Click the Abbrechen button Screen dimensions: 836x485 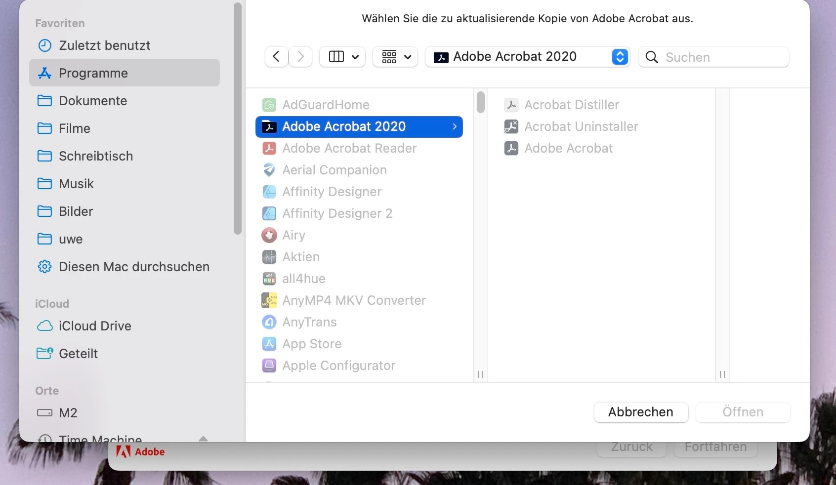coord(641,412)
